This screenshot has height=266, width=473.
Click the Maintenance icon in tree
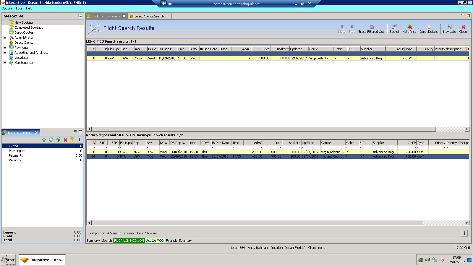pyautogui.click(x=11, y=63)
